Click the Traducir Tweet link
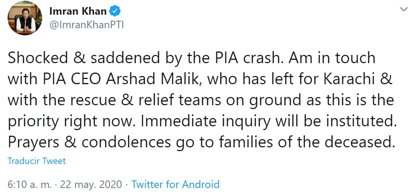Image resolution: width=414 pixels, height=194 pixels. click(37, 161)
